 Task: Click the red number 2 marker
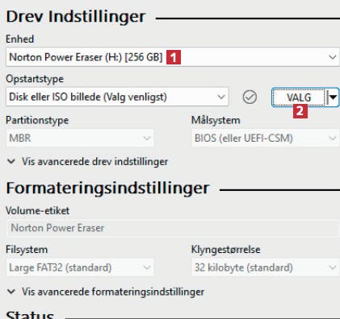tap(300, 111)
